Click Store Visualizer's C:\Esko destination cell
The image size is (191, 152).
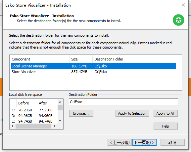point(101,72)
